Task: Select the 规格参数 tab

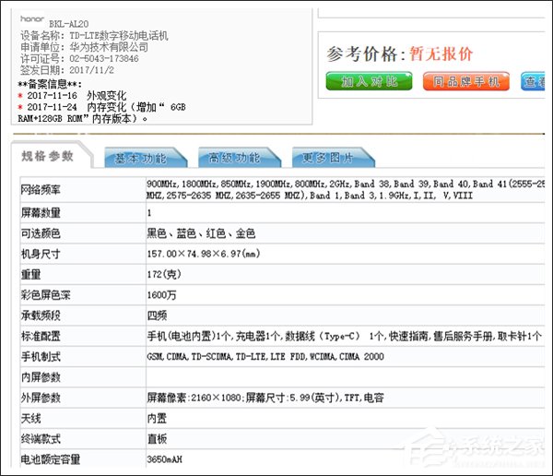Action: click(47, 156)
